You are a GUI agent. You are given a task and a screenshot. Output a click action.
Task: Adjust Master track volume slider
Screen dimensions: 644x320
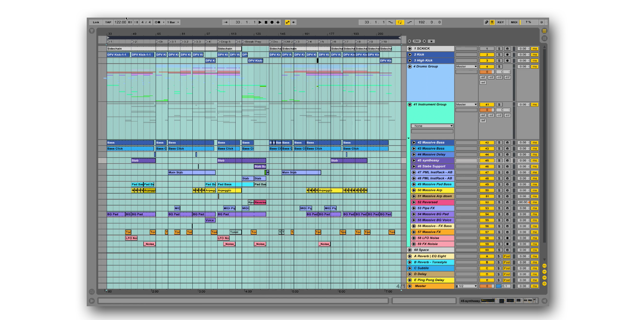tap(487, 286)
